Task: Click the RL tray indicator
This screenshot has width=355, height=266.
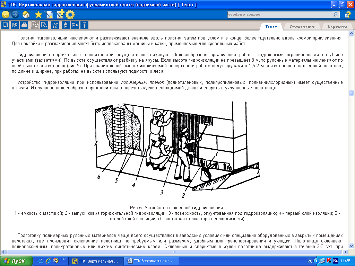Action: 310,261
